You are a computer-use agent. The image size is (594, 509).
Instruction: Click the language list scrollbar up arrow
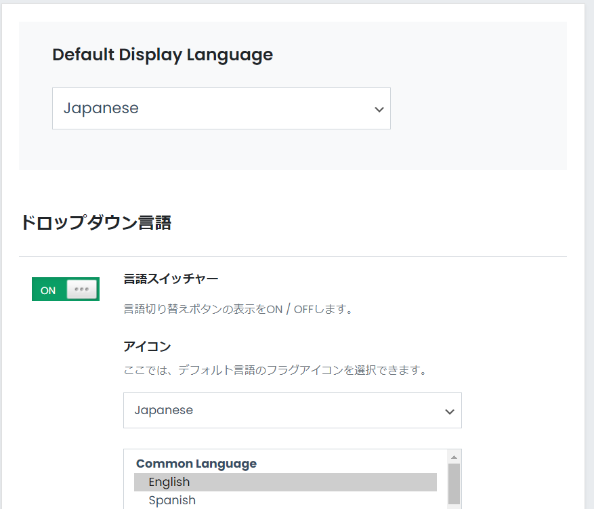[454, 457]
